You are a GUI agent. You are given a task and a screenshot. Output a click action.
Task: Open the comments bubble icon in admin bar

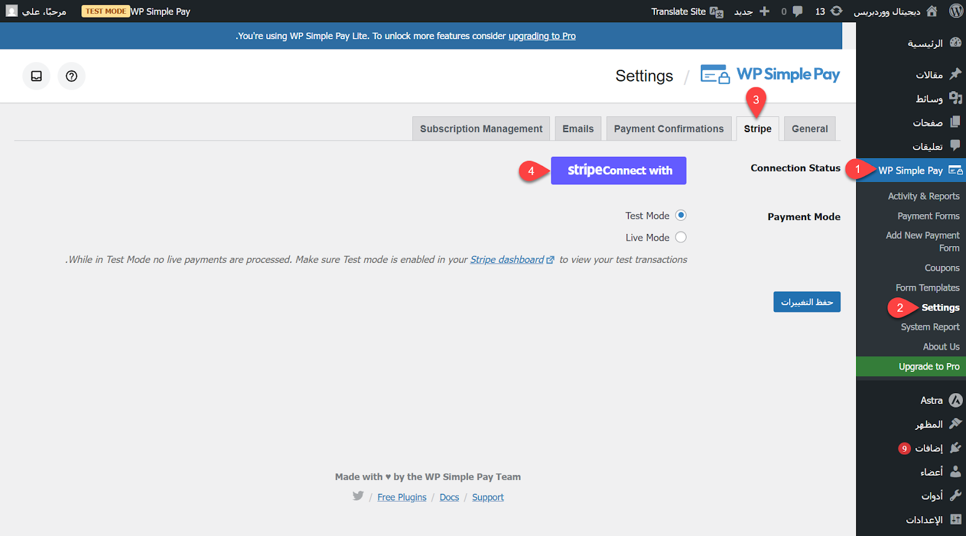[798, 11]
